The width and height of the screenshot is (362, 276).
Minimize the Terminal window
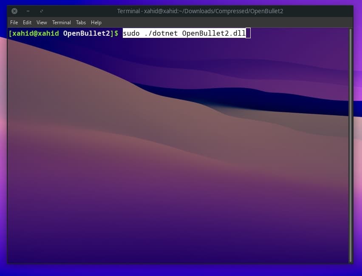click(x=28, y=11)
